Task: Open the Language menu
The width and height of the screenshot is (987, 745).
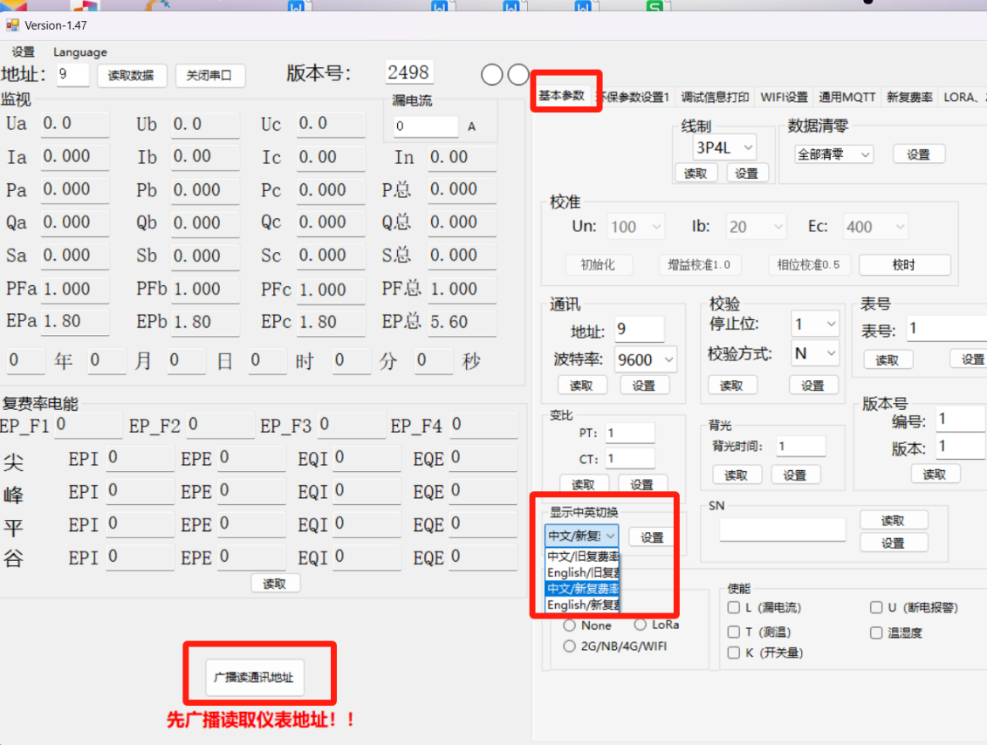Action: [x=80, y=52]
